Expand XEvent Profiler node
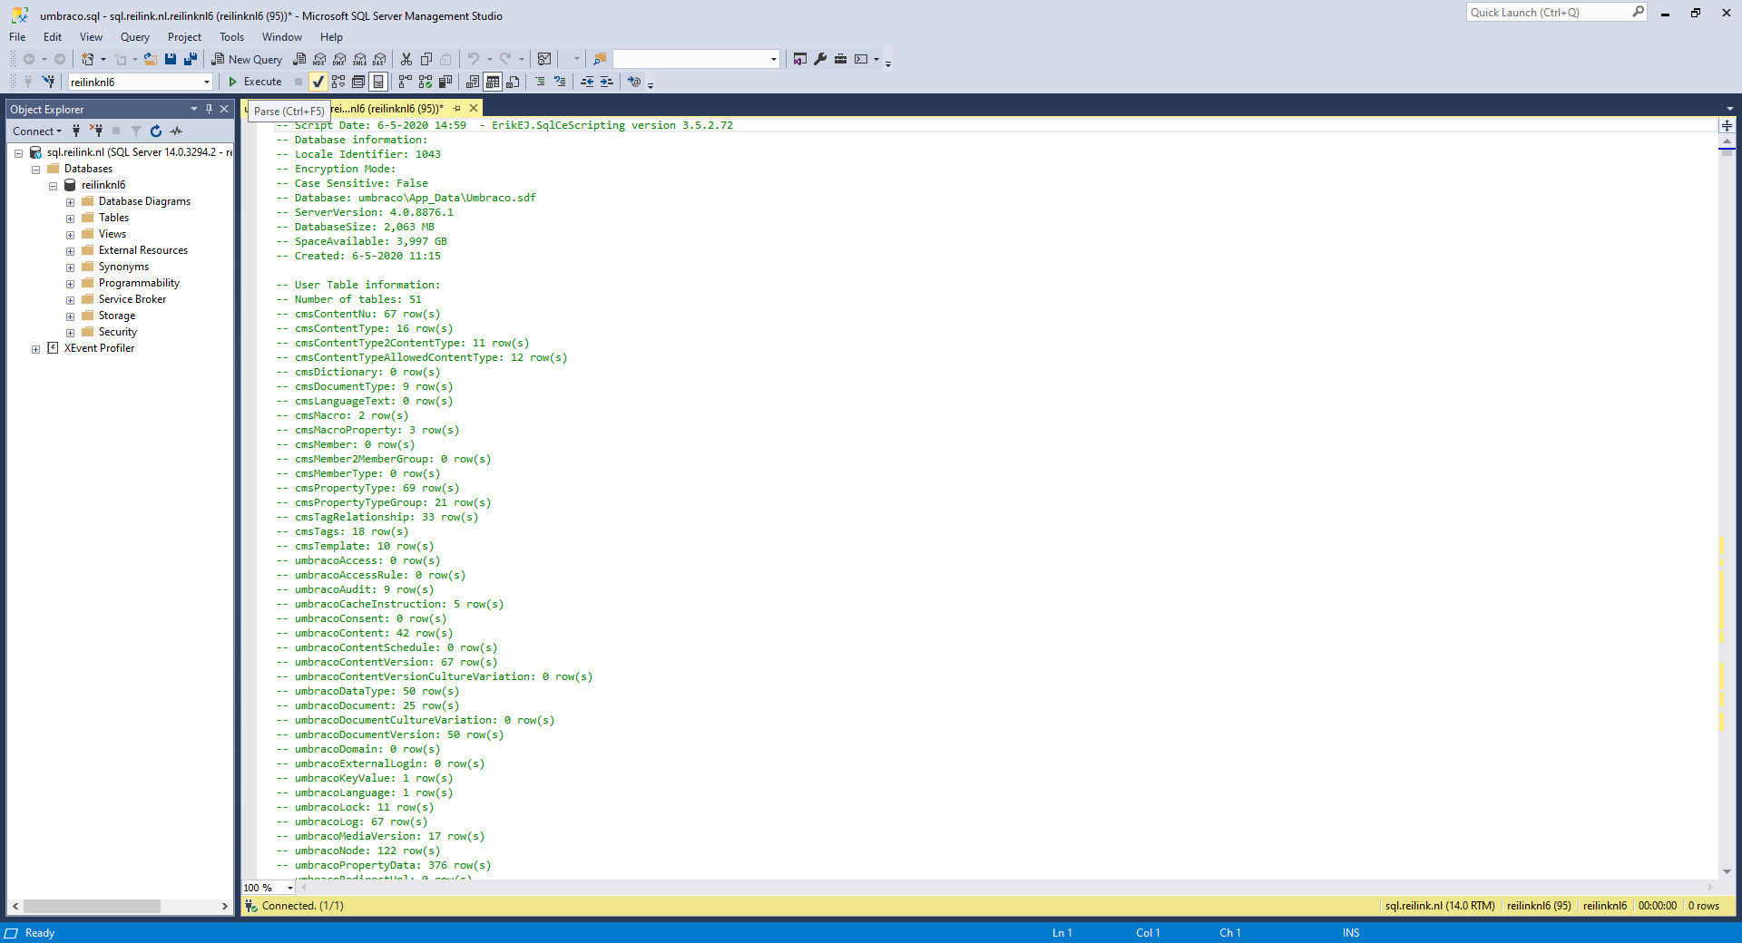This screenshot has width=1742, height=943. click(35, 349)
